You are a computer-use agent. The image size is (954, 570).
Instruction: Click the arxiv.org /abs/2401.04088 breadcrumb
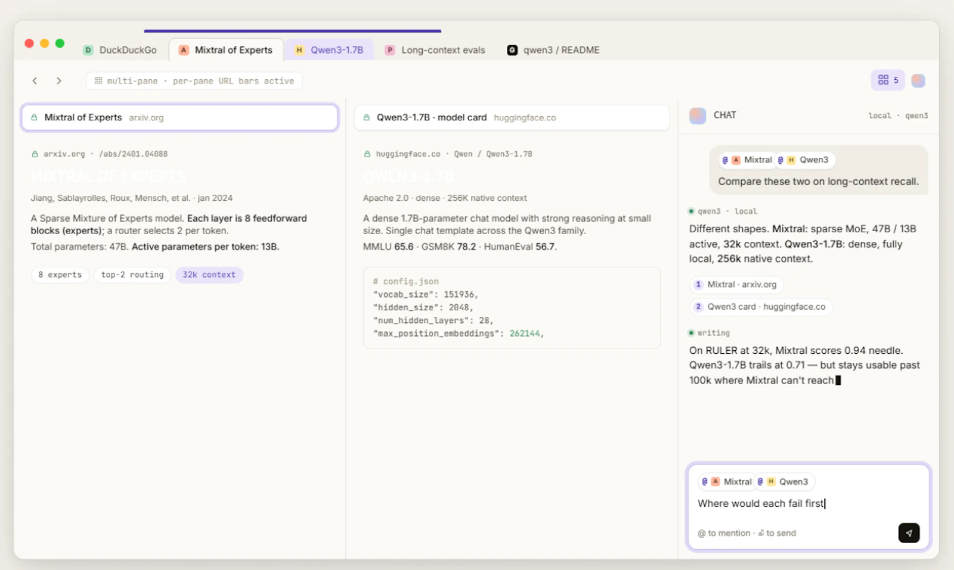coord(100,154)
